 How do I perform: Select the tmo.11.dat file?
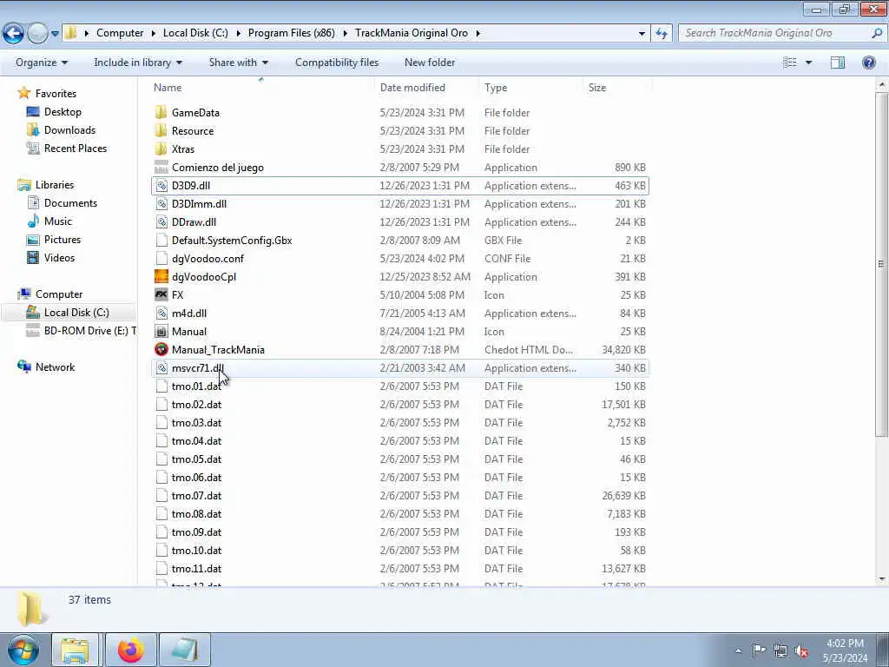(399, 569)
